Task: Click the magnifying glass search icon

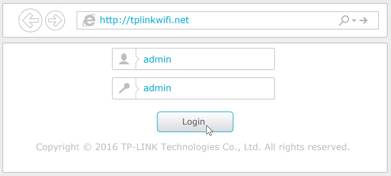Action: [x=344, y=20]
